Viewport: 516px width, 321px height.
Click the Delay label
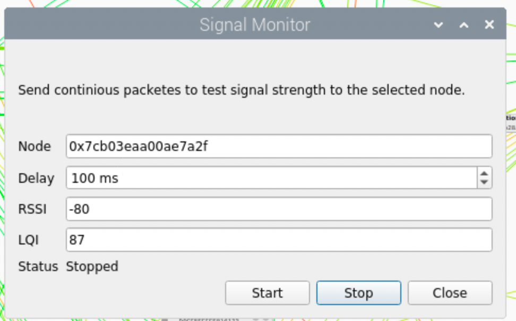coord(36,178)
